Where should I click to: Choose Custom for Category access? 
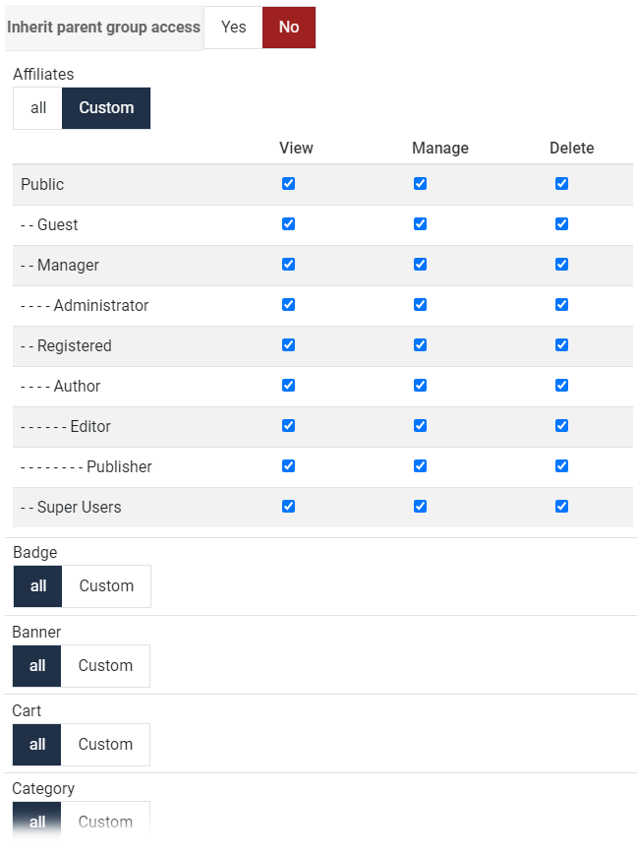pos(105,822)
